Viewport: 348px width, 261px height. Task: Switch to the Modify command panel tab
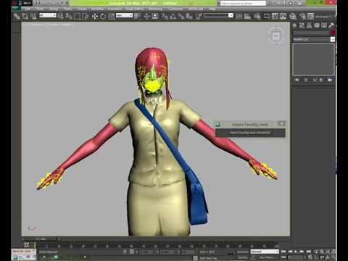(302, 25)
